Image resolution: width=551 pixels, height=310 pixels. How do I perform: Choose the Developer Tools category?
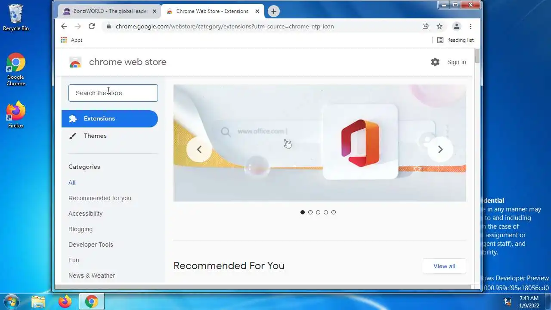91,245
